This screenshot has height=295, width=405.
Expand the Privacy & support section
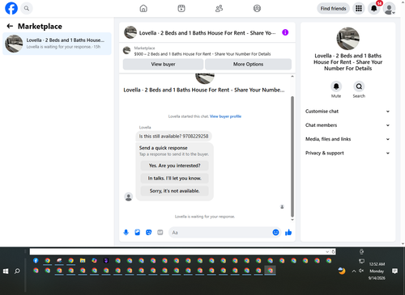coord(347,153)
